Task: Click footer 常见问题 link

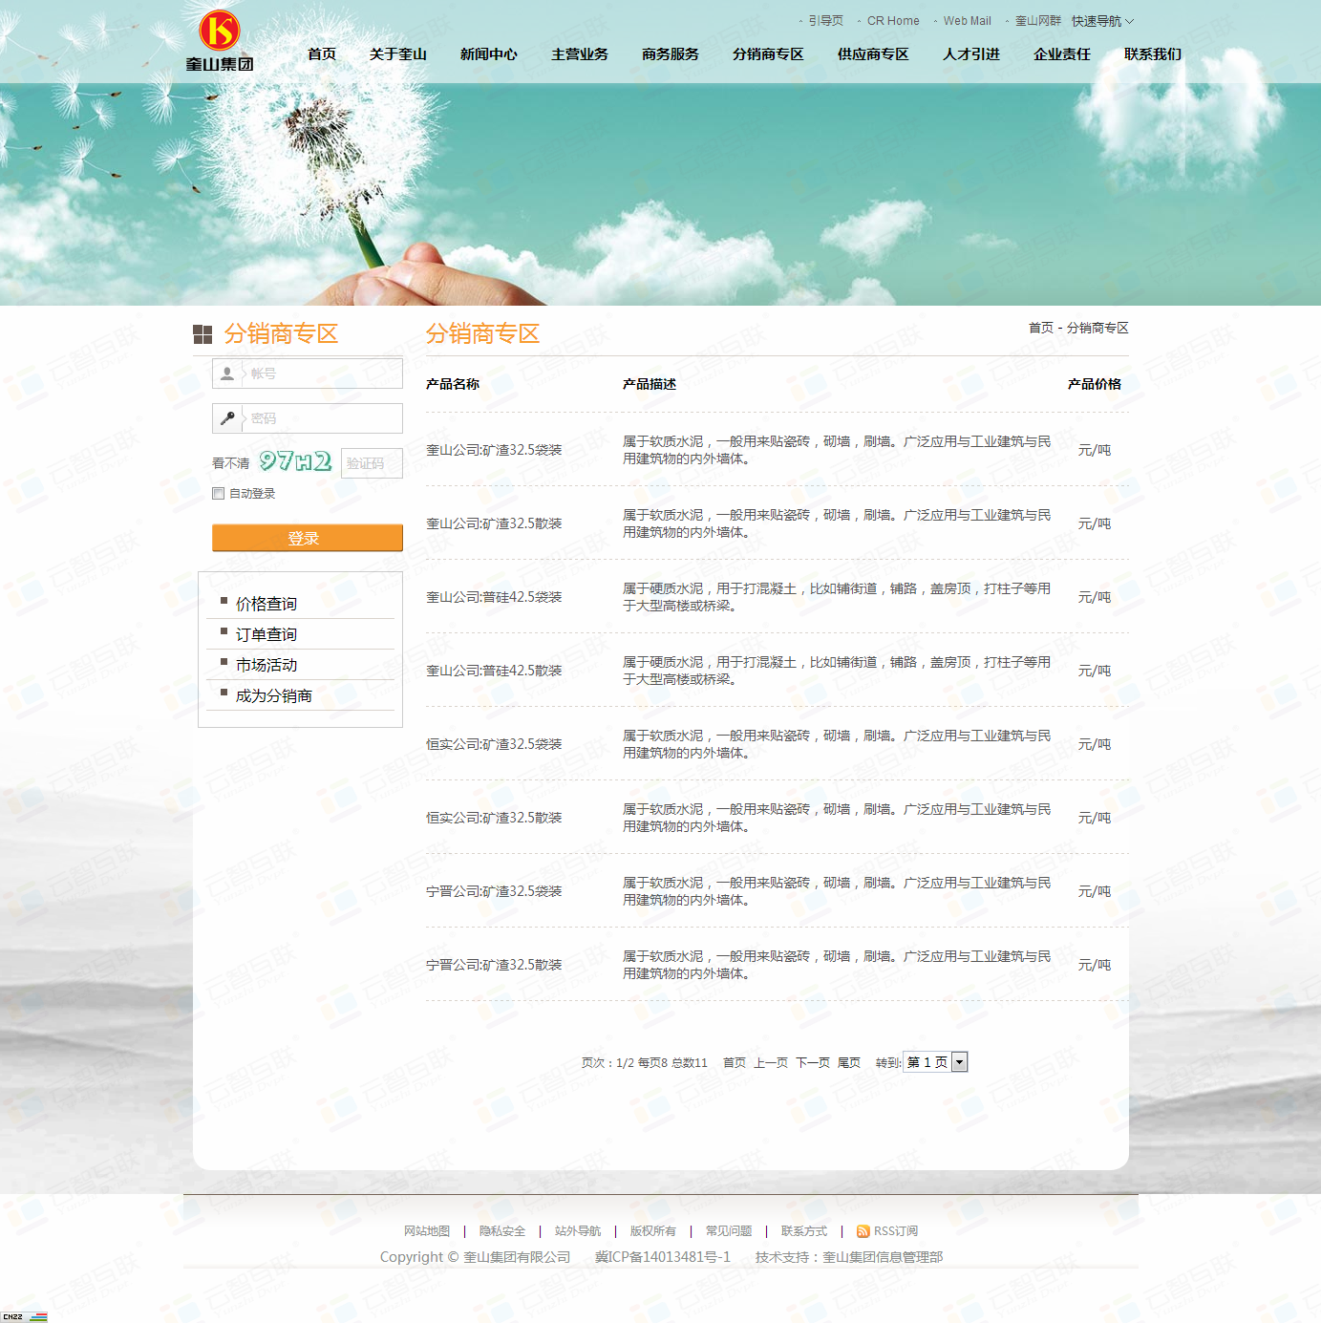Action: (x=729, y=1231)
